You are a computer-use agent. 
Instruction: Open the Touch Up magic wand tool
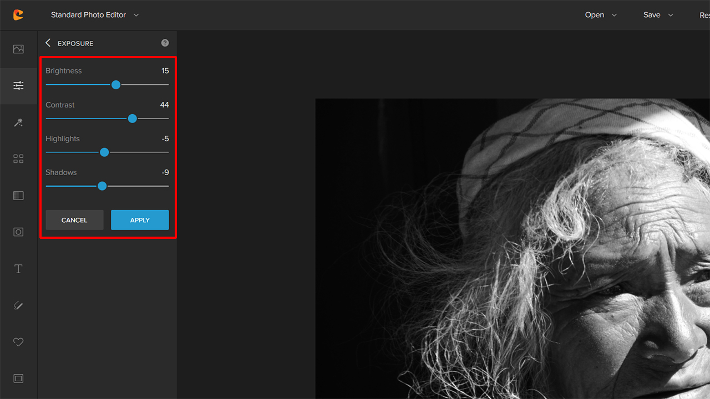click(x=18, y=122)
